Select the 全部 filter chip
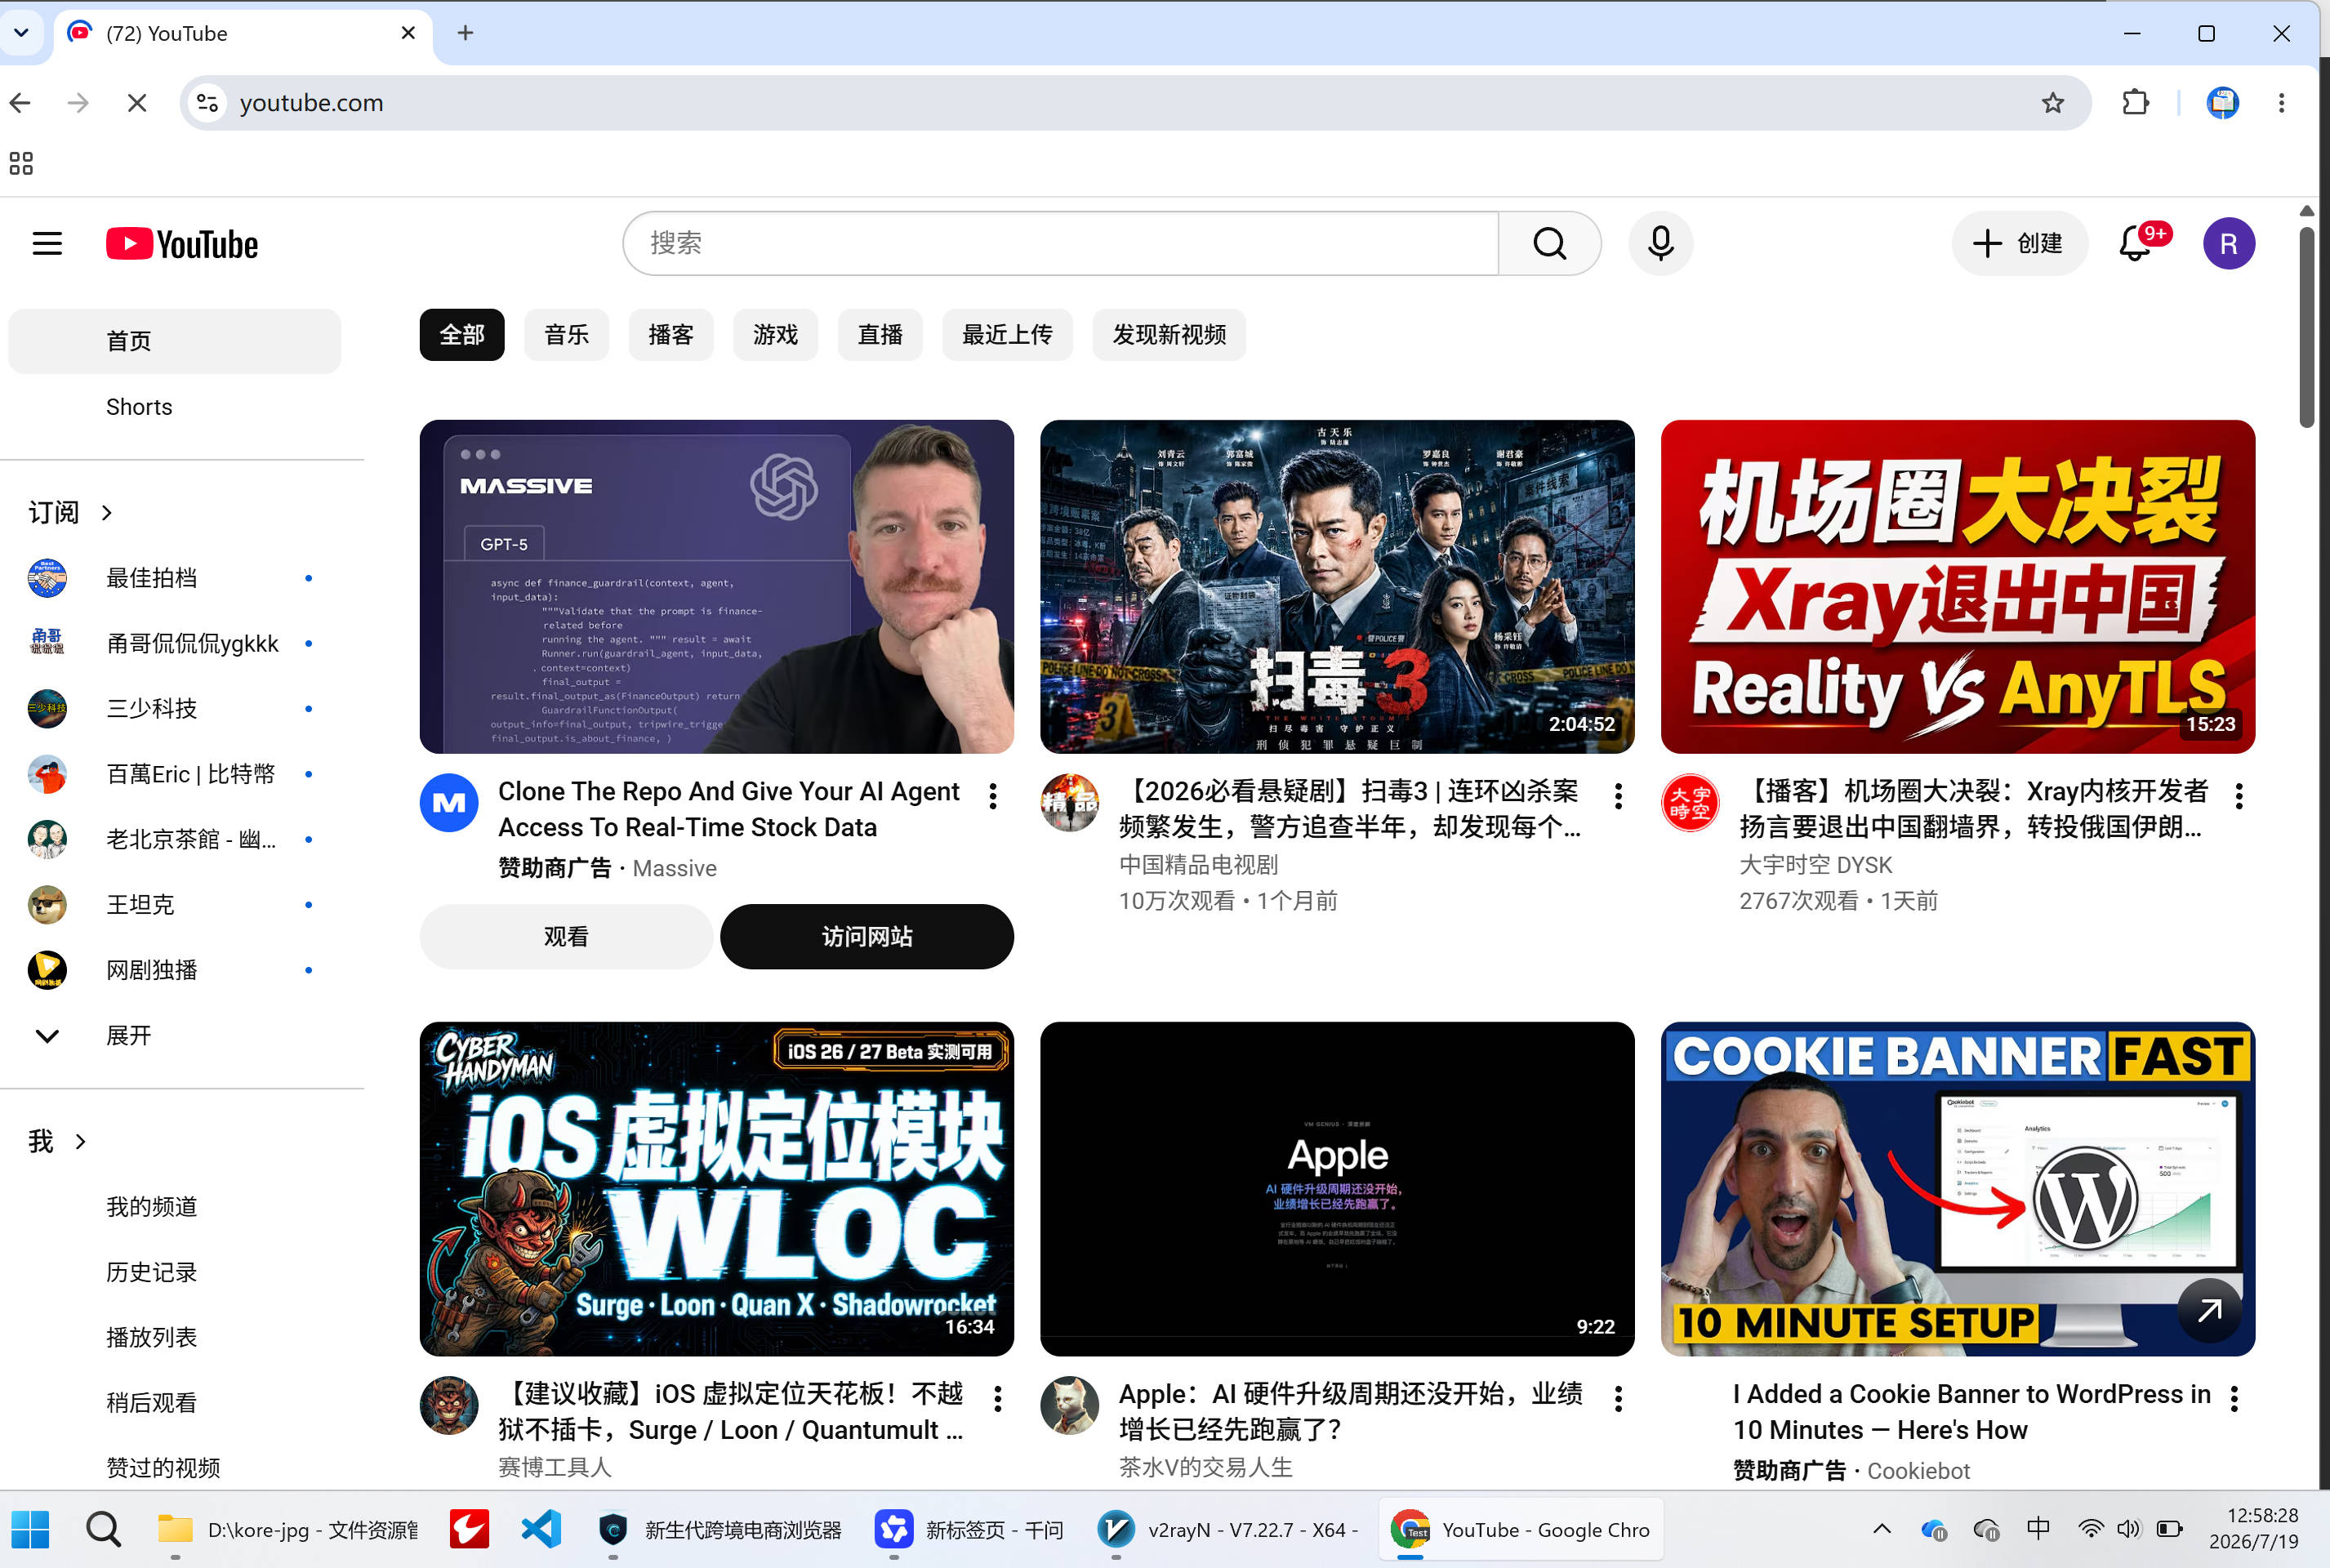The width and height of the screenshot is (2330, 1568). tap(462, 335)
